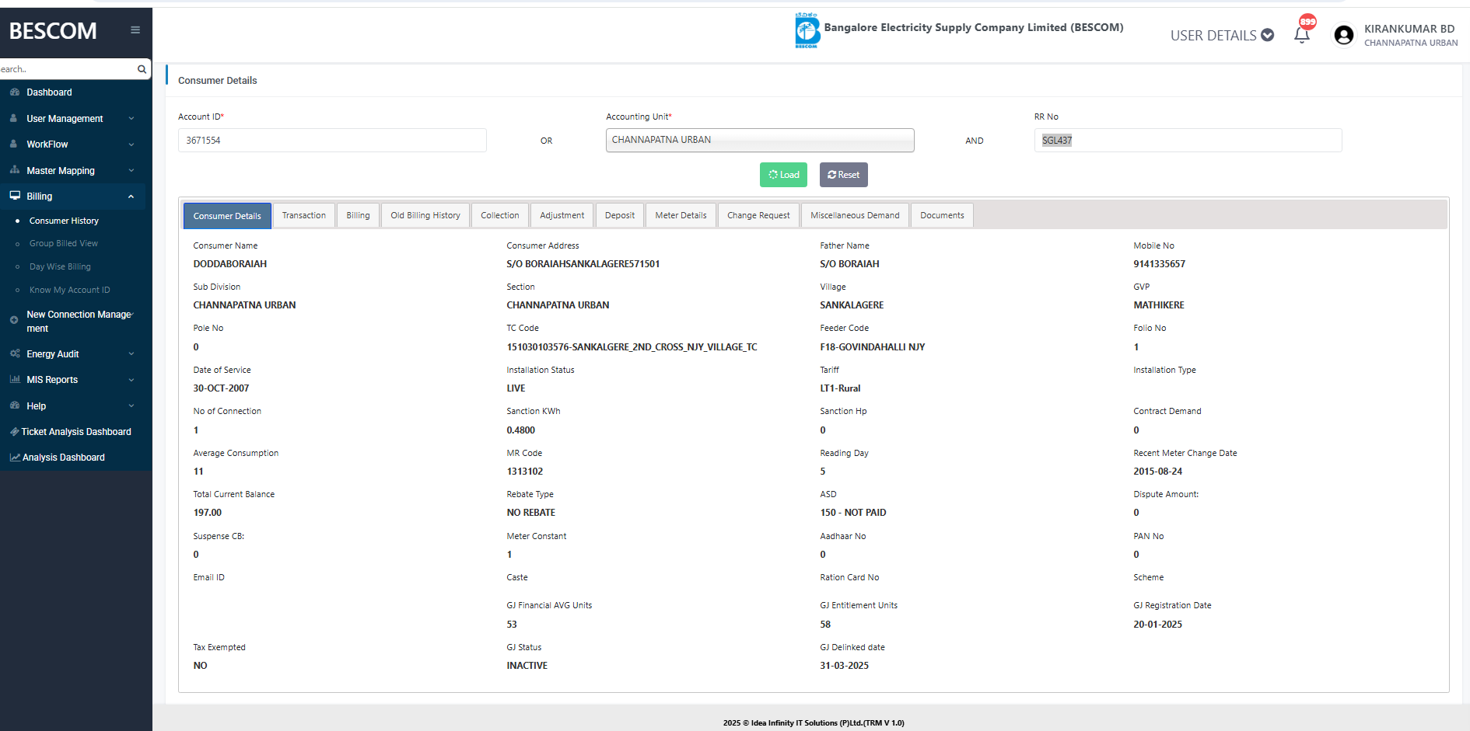The width and height of the screenshot is (1470, 731).
Task: Expand the Help menu chevron
Action: tap(131, 406)
